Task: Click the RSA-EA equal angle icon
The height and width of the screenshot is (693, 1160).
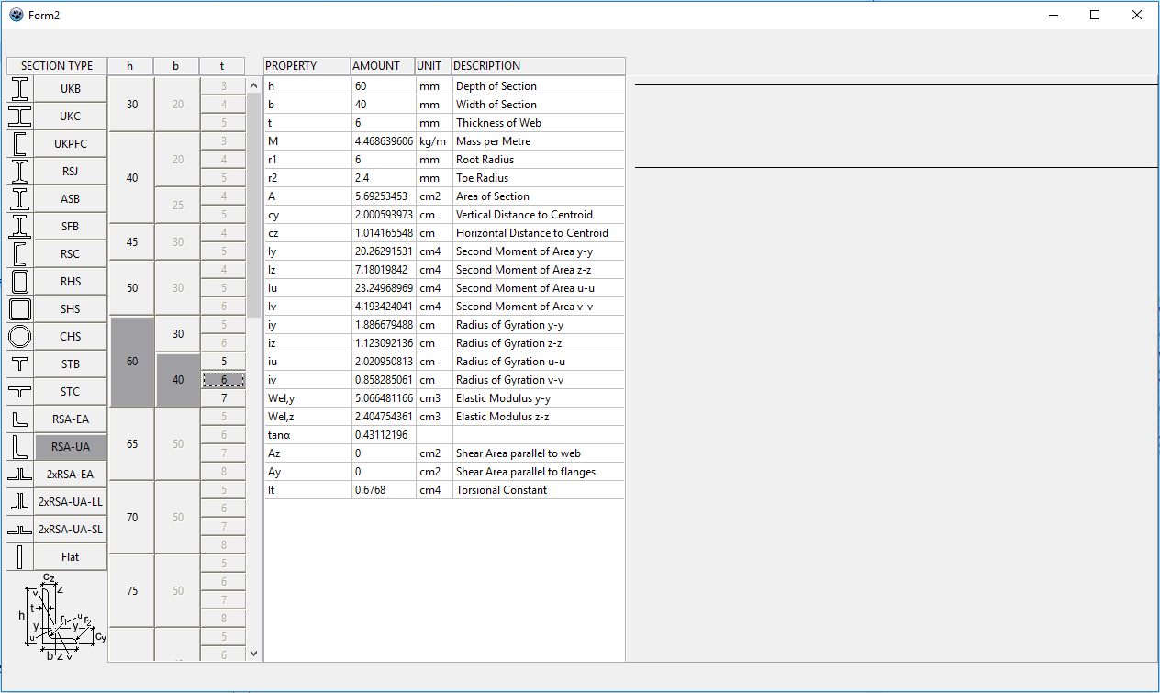Action: [x=20, y=419]
